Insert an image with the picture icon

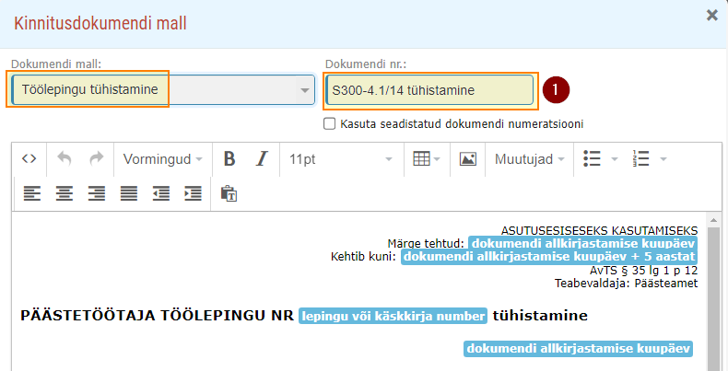468,159
